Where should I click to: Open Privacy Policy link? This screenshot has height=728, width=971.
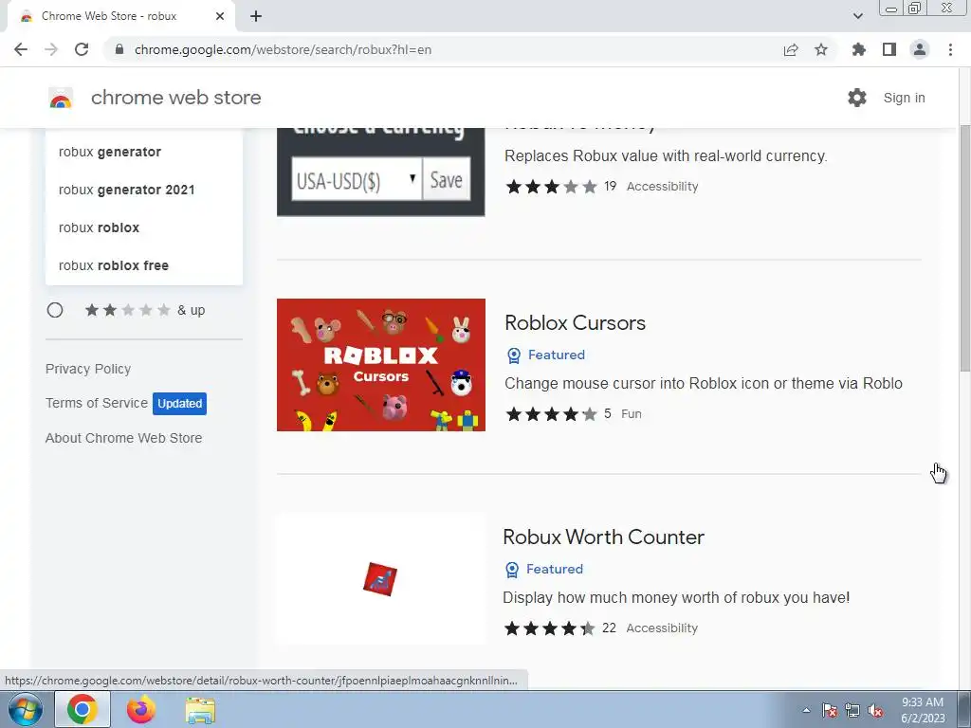[x=88, y=369]
